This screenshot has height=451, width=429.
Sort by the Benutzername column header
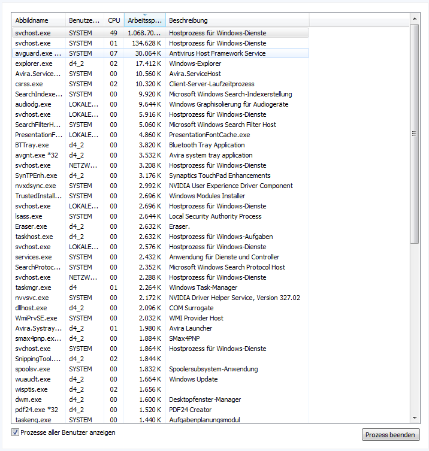coord(84,20)
